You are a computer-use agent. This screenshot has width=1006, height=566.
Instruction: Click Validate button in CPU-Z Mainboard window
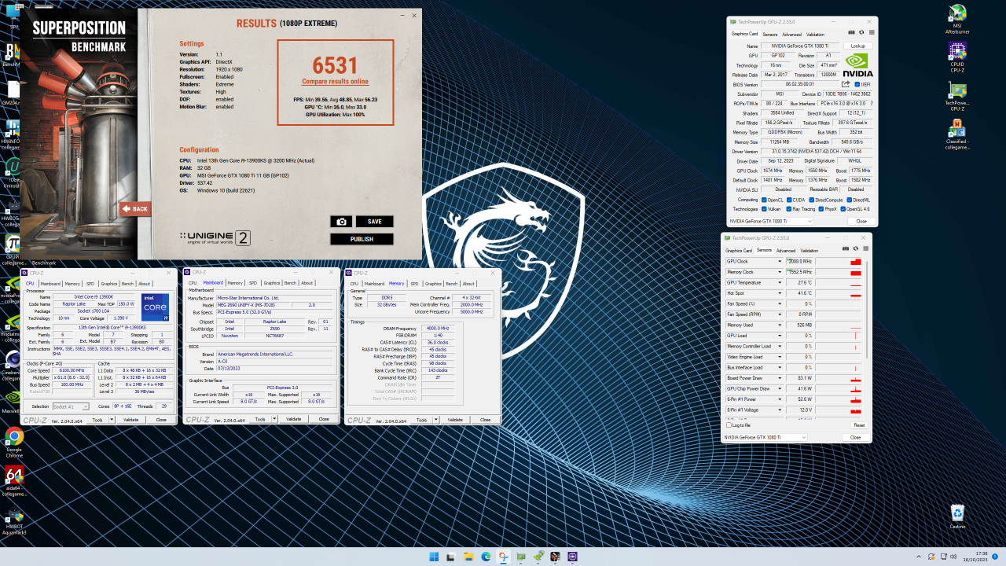pos(293,419)
